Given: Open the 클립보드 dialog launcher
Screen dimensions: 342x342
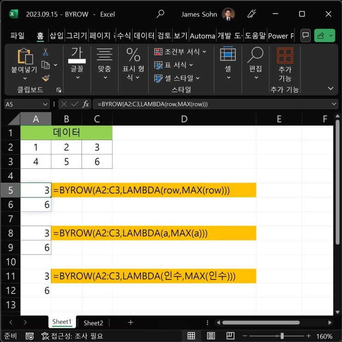Looking at the screenshot, I should [x=59, y=90].
